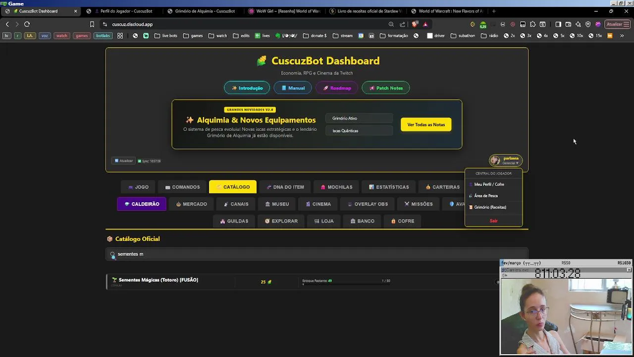Select Iscas Quânticas entry in banner
The image size is (634, 357).
(x=359, y=130)
